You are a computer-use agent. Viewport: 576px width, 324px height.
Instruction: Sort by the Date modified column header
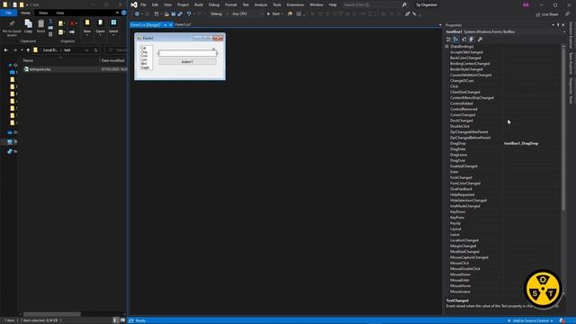point(113,60)
